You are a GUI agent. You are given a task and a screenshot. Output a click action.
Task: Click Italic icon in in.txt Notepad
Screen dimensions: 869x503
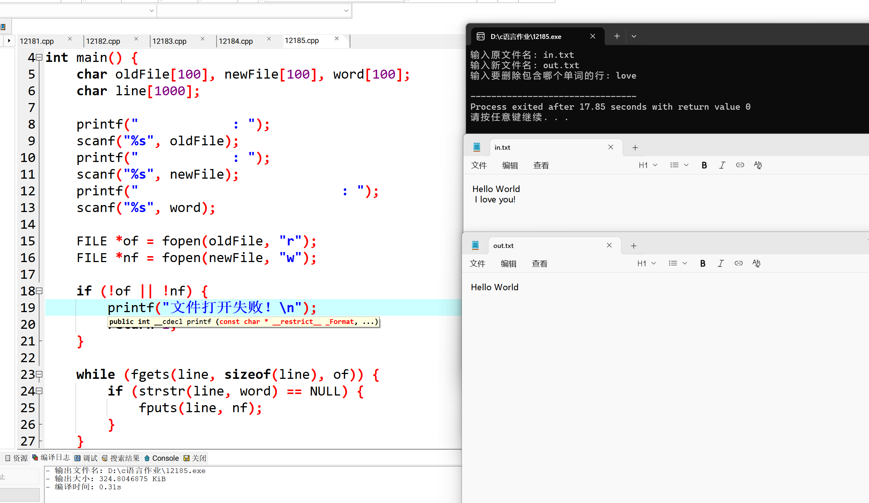(x=722, y=165)
